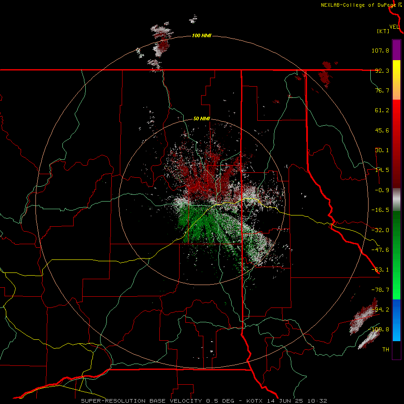This screenshot has height=404, width=404.
Task: Click the [KT] units label
Action: click(x=383, y=31)
